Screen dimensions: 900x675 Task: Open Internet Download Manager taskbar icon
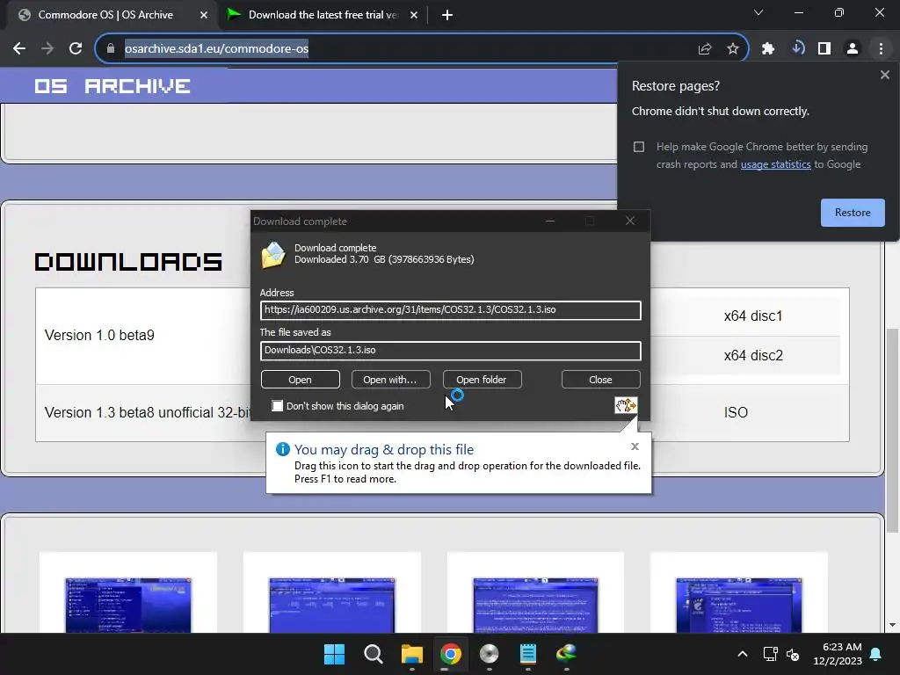567,654
